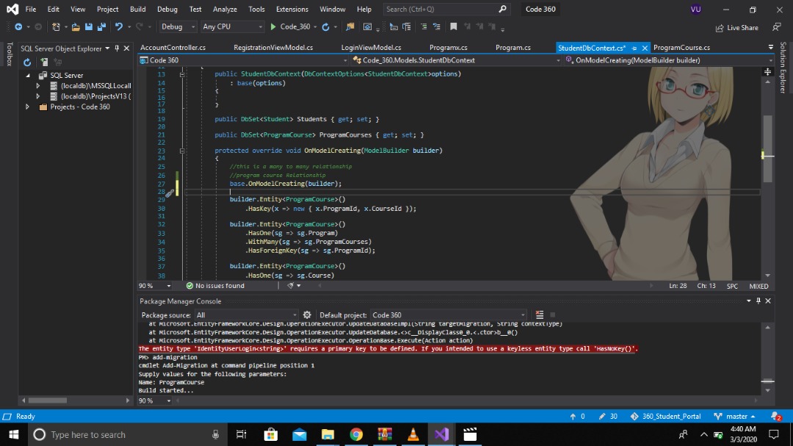Switch to the ProgramCourse.cs tab
Screen dimensions: 793x446
pos(683,47)
